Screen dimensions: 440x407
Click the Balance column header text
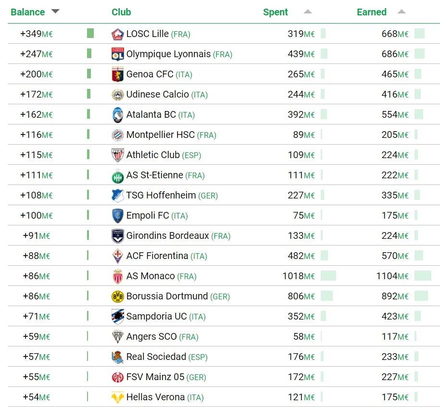click(x=27, y=12)
